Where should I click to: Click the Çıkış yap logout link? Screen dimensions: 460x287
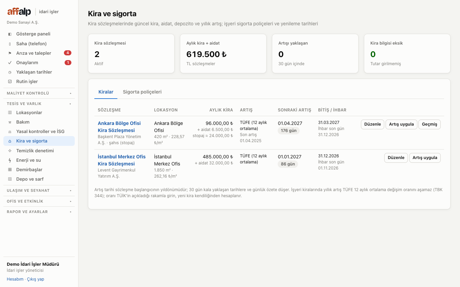tap(36, 279)
